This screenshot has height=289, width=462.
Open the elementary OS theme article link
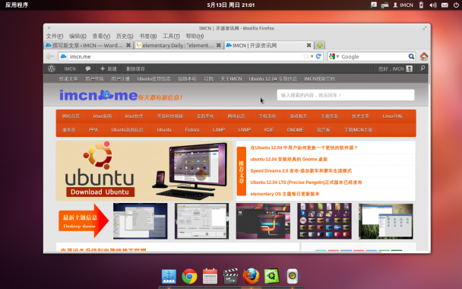click(285, 194)
